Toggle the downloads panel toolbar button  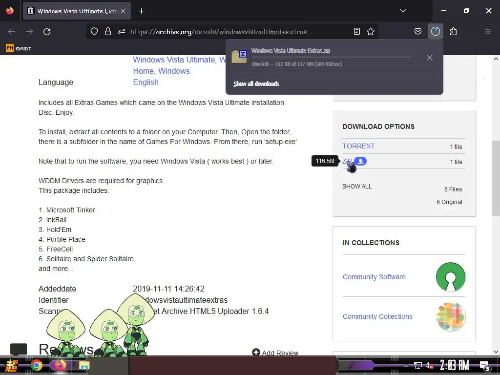(435, 31)
